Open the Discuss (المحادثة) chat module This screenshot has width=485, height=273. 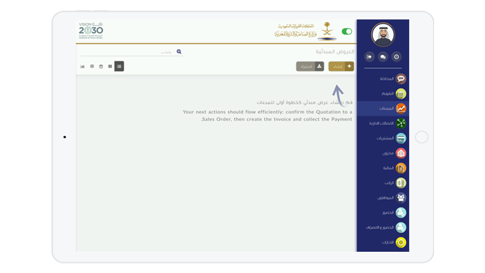[400, 79]
